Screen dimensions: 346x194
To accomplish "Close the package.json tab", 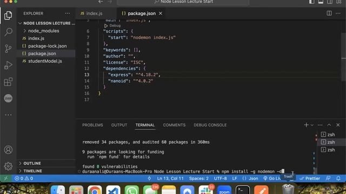I will tap(161, 13).
